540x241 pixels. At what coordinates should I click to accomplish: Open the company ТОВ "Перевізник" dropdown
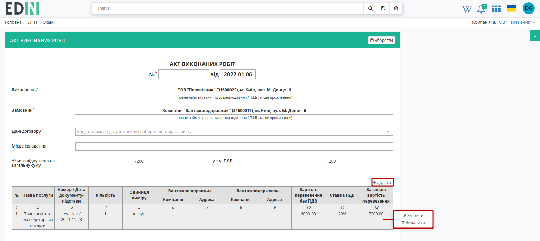[x=514, y=22]
